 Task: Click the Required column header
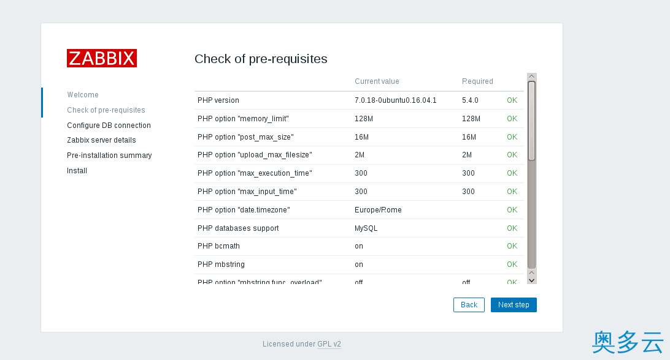tap(477, 81)
